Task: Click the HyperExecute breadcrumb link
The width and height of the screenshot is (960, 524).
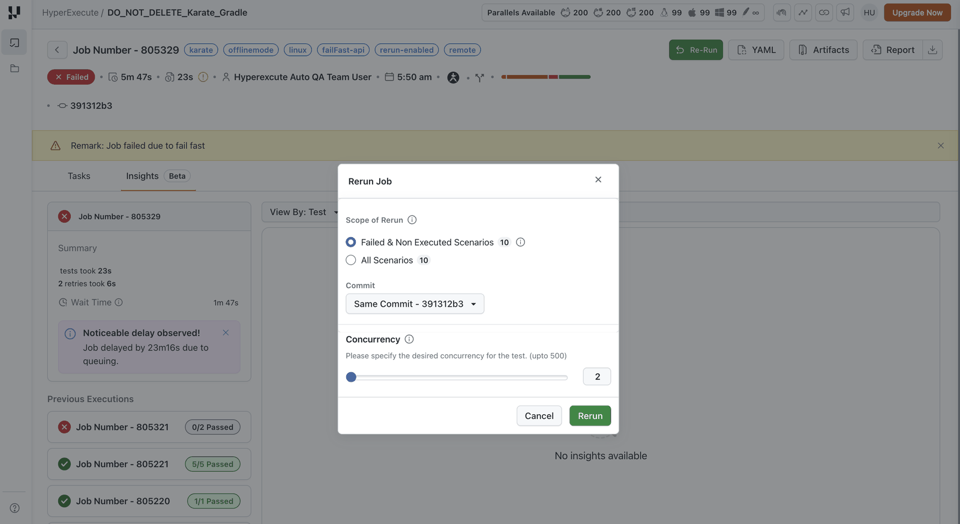Action: click(70, 13)
